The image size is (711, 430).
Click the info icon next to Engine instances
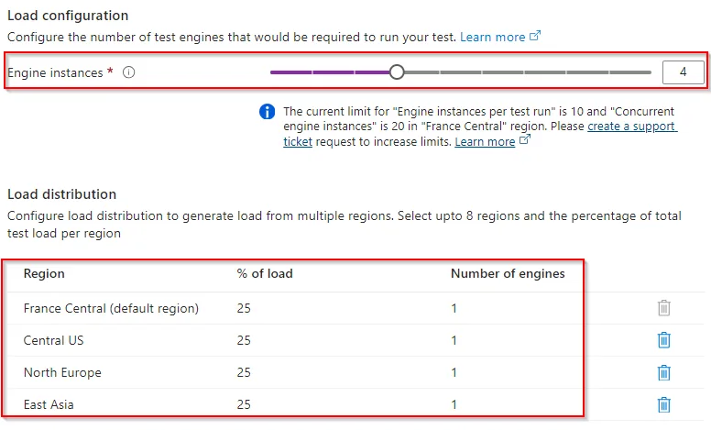pyautogui.click(x=129, y=72)
